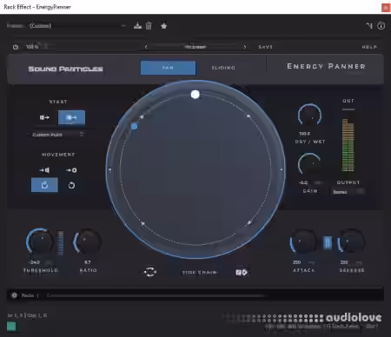Open the channel routing icon at top right
Screen dimensions: 391x337
coord(369,26)
